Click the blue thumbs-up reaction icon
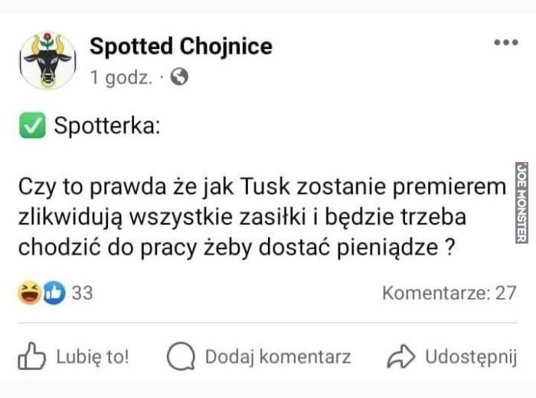536x398 pixels. click(x=54, y=293)
